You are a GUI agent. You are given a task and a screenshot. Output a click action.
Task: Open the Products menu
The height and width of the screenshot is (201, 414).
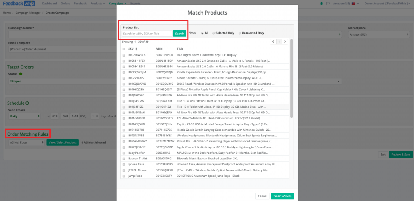coord(97,4)
